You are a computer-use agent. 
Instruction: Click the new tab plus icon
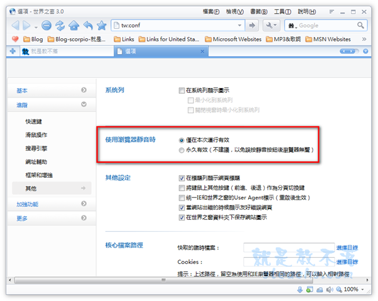click(13, 52)
